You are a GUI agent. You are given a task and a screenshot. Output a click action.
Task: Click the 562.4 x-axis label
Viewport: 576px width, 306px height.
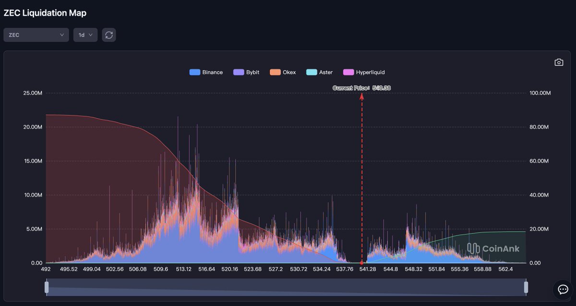tap(505, 269)
